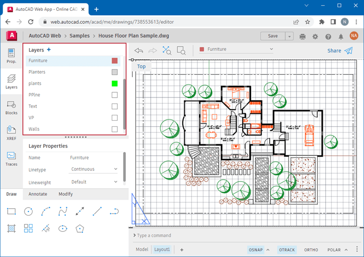Select the Zoom Window tool
This screenshot has width=364, height=257.
[181, 50]
